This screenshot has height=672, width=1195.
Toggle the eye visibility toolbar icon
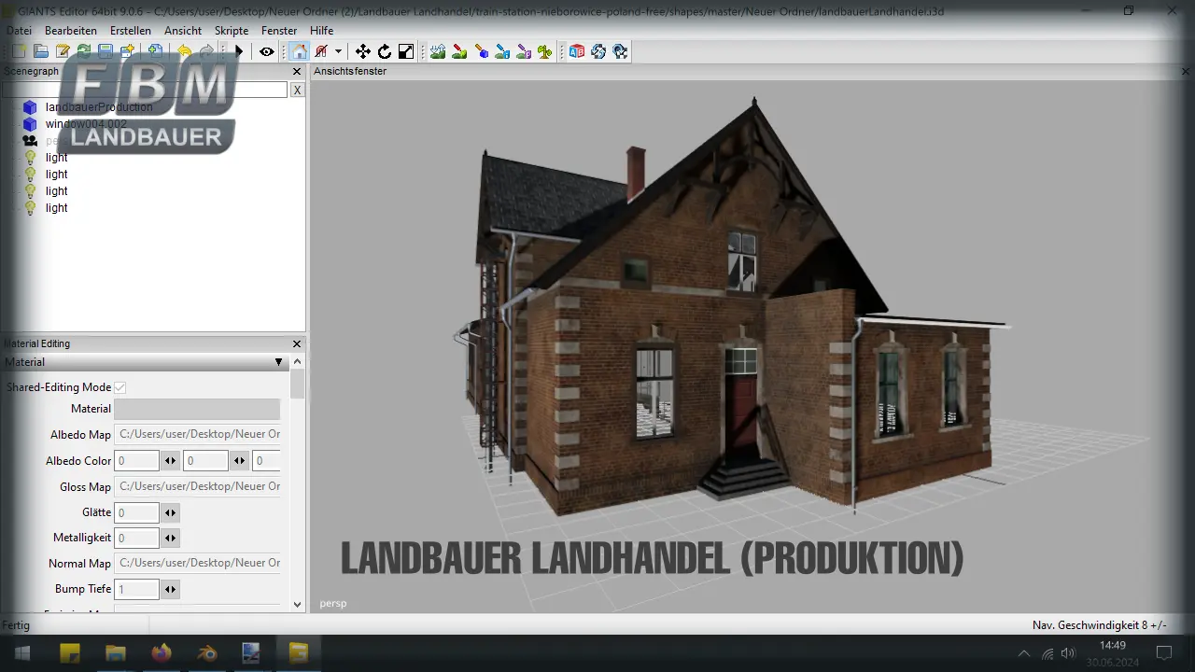click(x=267, y=51)
